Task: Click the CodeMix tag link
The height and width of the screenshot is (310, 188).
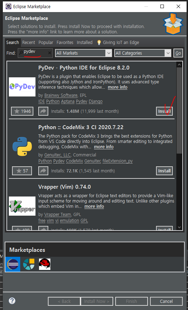Action: point(74,161)
